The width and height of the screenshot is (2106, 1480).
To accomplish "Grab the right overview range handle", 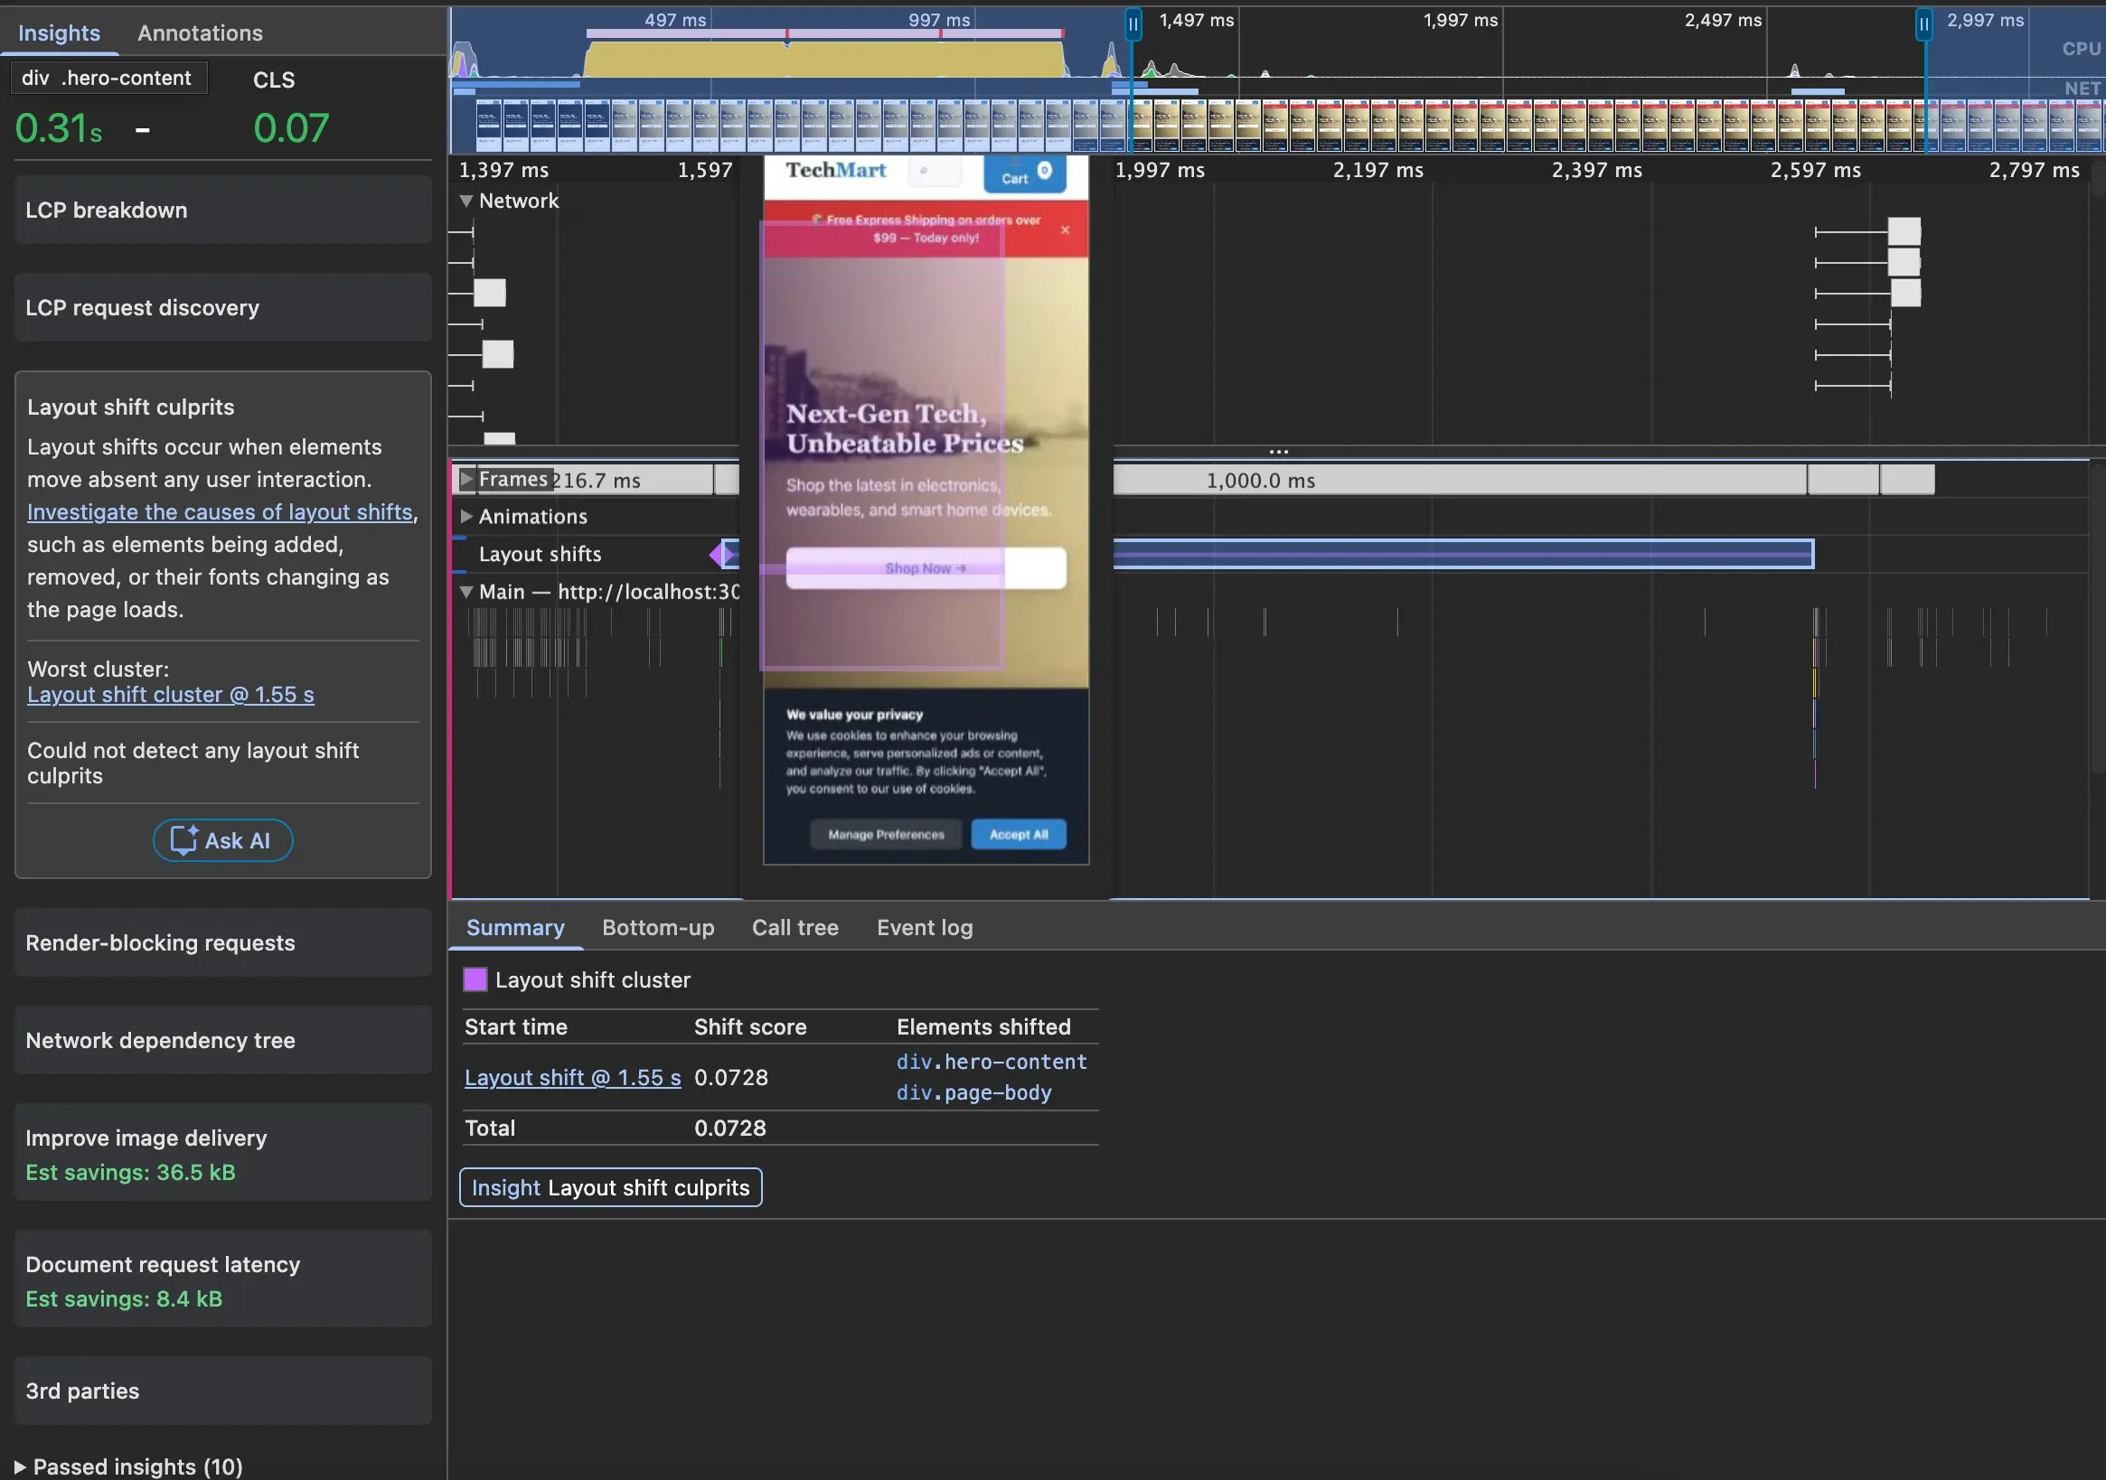I will tap(1923, 23).
